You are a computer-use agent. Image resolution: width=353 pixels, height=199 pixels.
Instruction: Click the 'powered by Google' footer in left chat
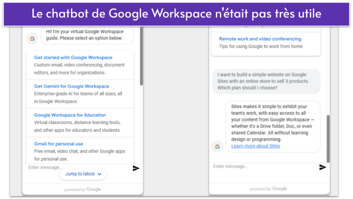tap(82, 189)
